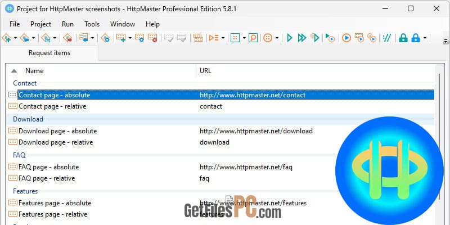Screen dimensions: 450x225
Task: Click the two stacked orange tables icon
Action: click(198, 38)
